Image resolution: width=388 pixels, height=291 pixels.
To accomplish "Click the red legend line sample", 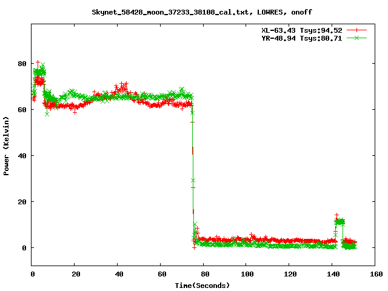I will coord(356,30).
